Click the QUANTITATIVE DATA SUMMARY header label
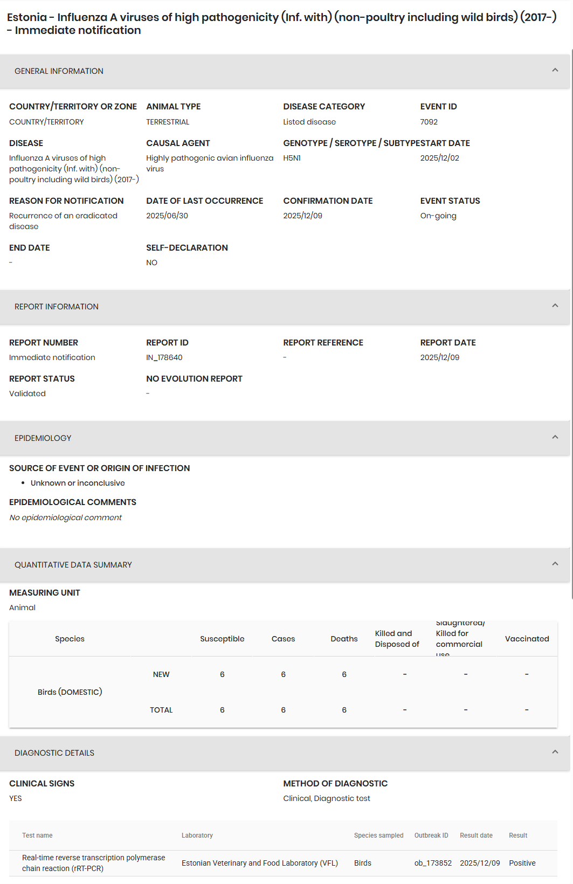 [73, 565]
